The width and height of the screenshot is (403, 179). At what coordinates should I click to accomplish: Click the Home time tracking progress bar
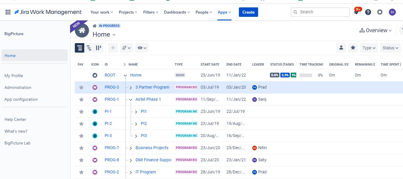point(306,75)
